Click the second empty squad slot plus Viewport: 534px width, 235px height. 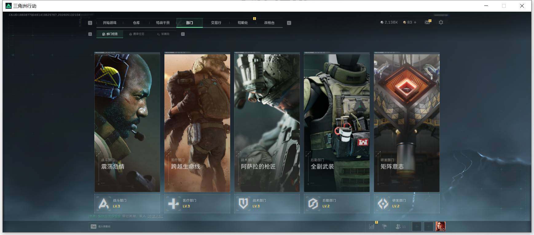(x=429, y=226)
